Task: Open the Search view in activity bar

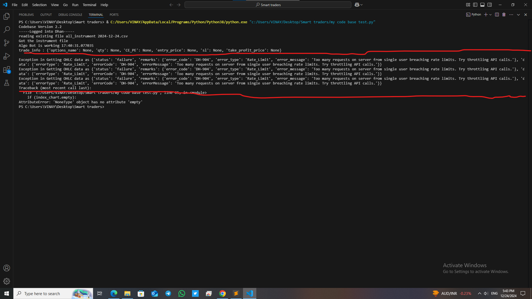Action: [7, 30]
